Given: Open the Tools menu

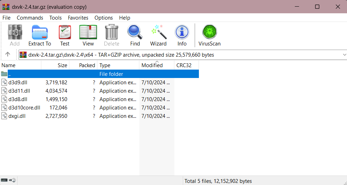Looking at the screenshot, I should pyautogui.click(x=56, y=18).
